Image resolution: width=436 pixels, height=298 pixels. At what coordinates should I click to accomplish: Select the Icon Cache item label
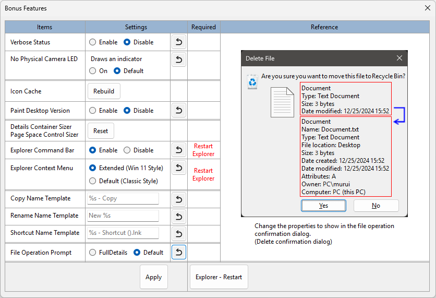(x=26, y=91)
